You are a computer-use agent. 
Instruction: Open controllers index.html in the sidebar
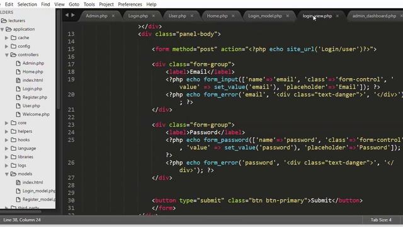(33, 80)
